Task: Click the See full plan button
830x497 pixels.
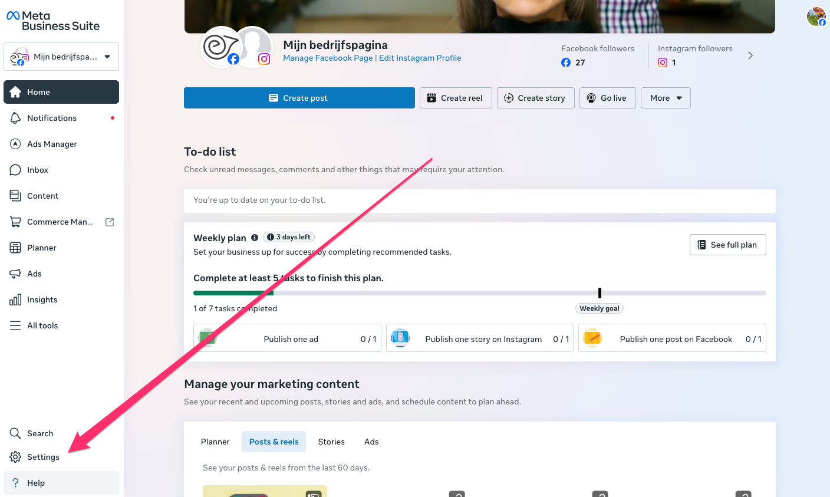Action: click(728, 245)
